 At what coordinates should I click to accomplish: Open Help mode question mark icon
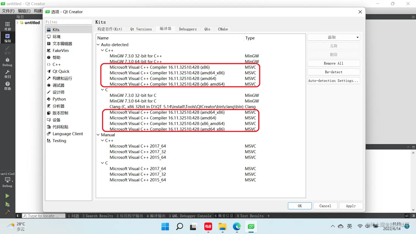7,86
